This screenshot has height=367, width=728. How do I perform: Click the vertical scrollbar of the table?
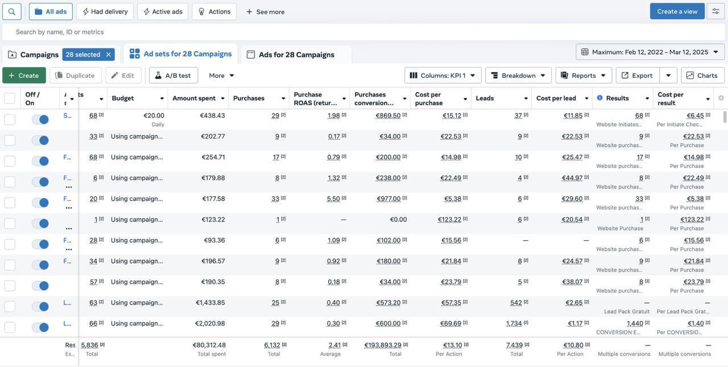[x=725, y=116]
